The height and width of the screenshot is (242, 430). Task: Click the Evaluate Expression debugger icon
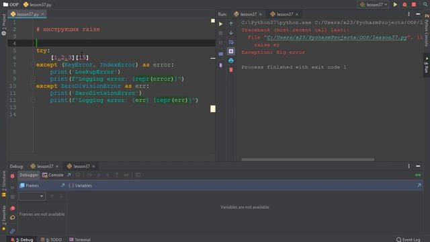click(x=138, y=175)
